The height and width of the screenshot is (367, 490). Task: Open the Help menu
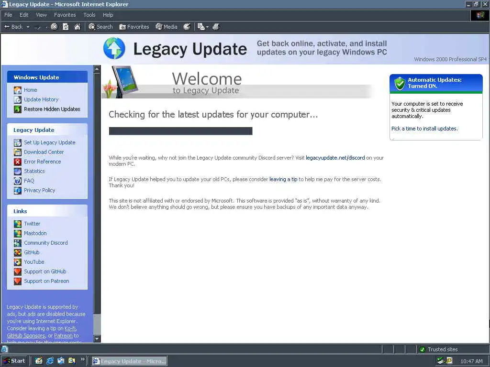108,15
